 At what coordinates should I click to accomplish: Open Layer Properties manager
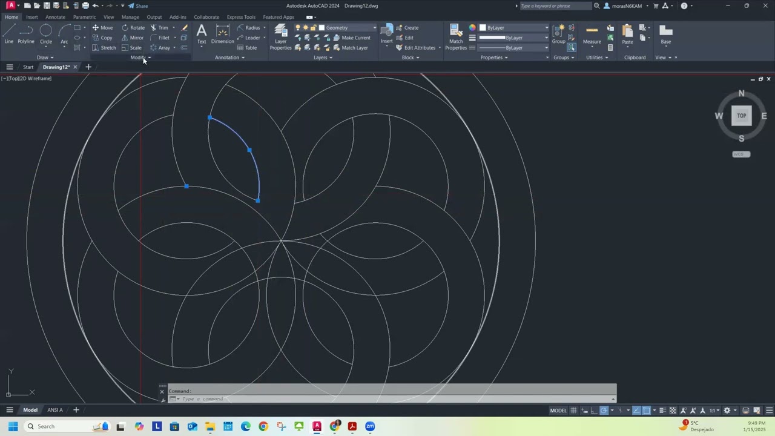click(x=280, y=37)
